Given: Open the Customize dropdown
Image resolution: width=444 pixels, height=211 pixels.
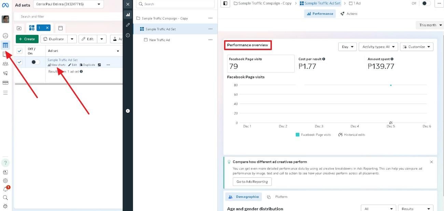Looking at the screenshot, I should (416, 47).
